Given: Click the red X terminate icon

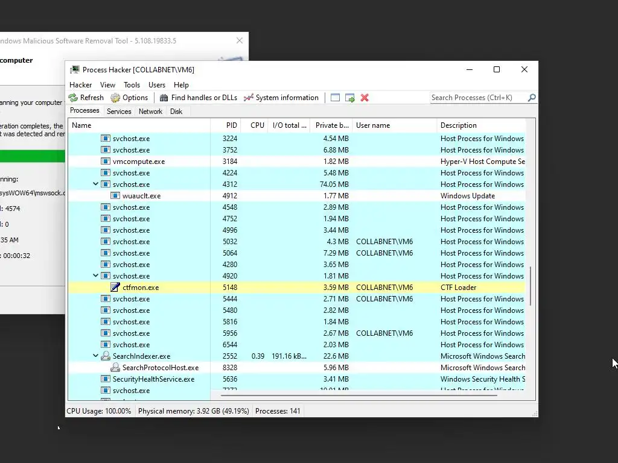Looking at the screenshot, I should pyautogui.click(x=365, y=98).
